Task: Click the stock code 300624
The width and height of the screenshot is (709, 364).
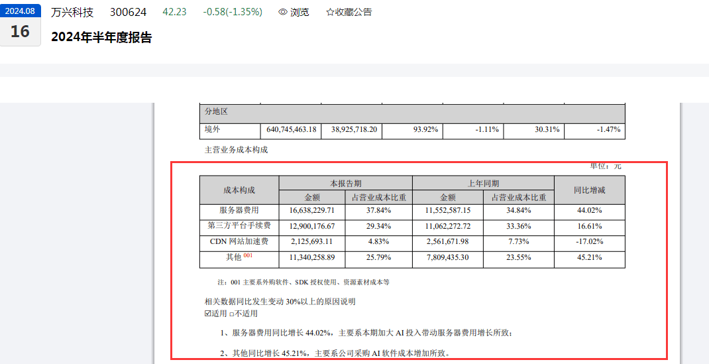Action: [128, 12]
